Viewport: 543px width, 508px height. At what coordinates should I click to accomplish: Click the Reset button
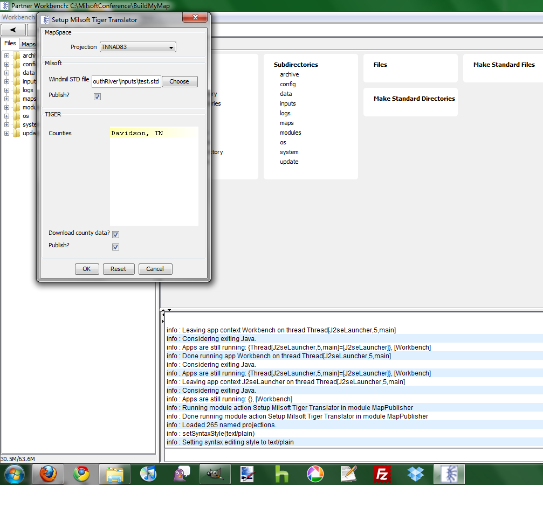point(119,269)
